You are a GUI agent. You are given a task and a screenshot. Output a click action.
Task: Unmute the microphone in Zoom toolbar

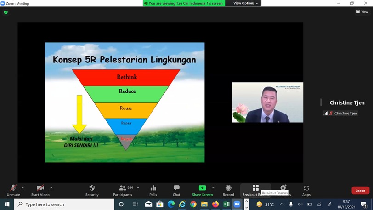click(13, 191)
